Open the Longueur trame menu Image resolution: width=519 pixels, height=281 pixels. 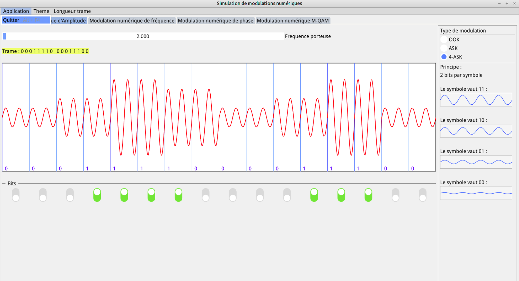[x=72, y=11]
